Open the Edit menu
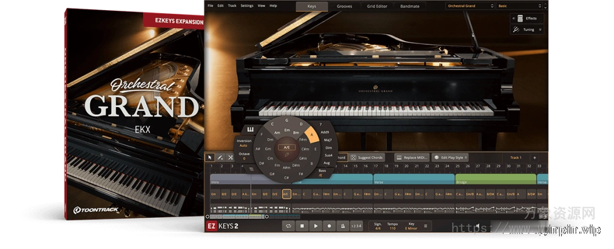614x249 pixels. pos(221,6)
